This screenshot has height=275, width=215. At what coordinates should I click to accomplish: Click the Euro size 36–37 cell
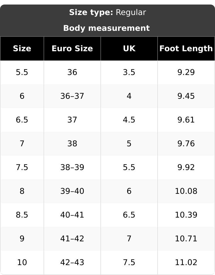pyautogui.click(x=72, y=96)
